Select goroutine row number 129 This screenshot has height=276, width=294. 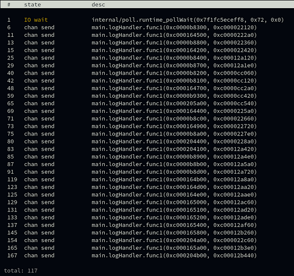coord(147,202)
